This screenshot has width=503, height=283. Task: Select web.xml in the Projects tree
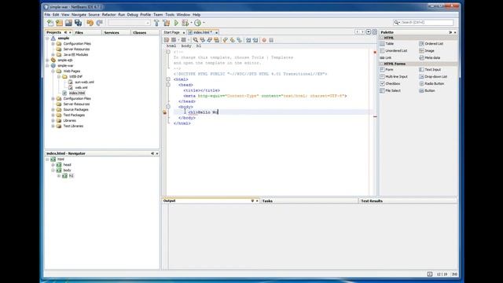81,87
